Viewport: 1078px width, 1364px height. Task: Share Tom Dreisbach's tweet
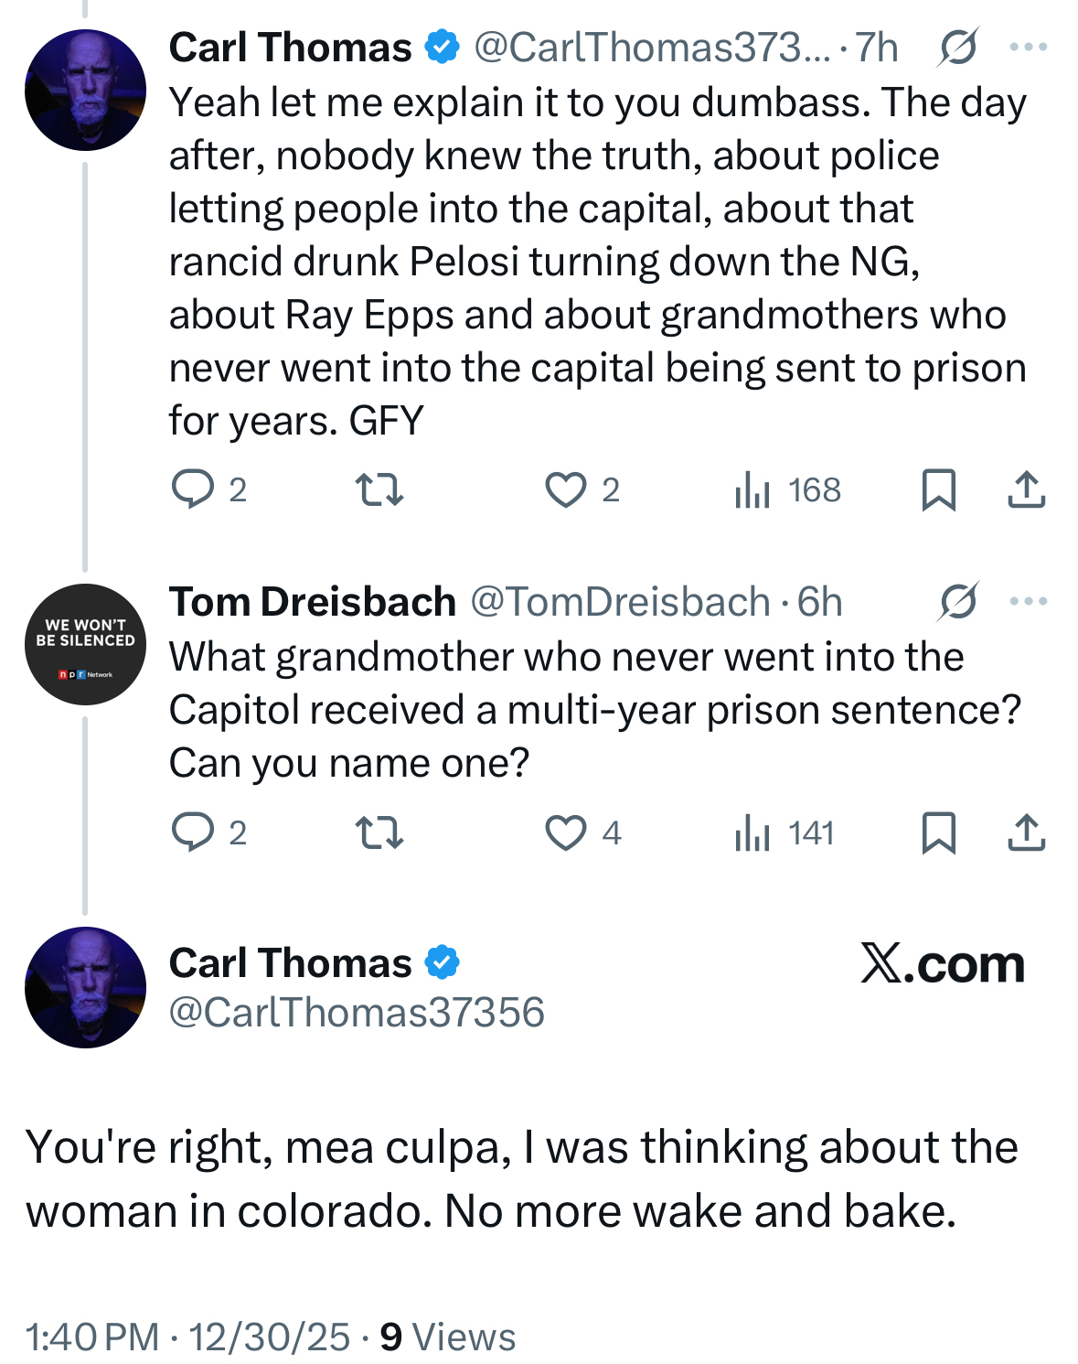point(1026,832)
